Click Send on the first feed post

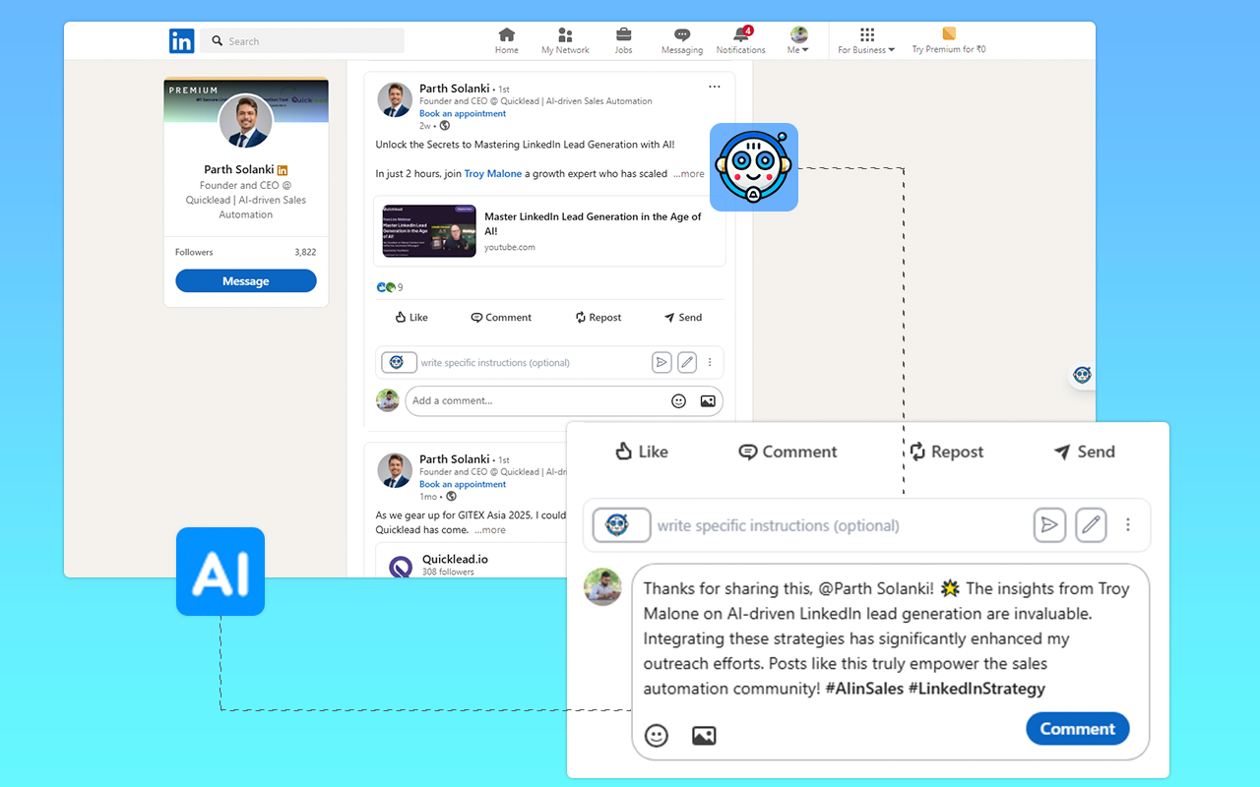tap(683, 317)
